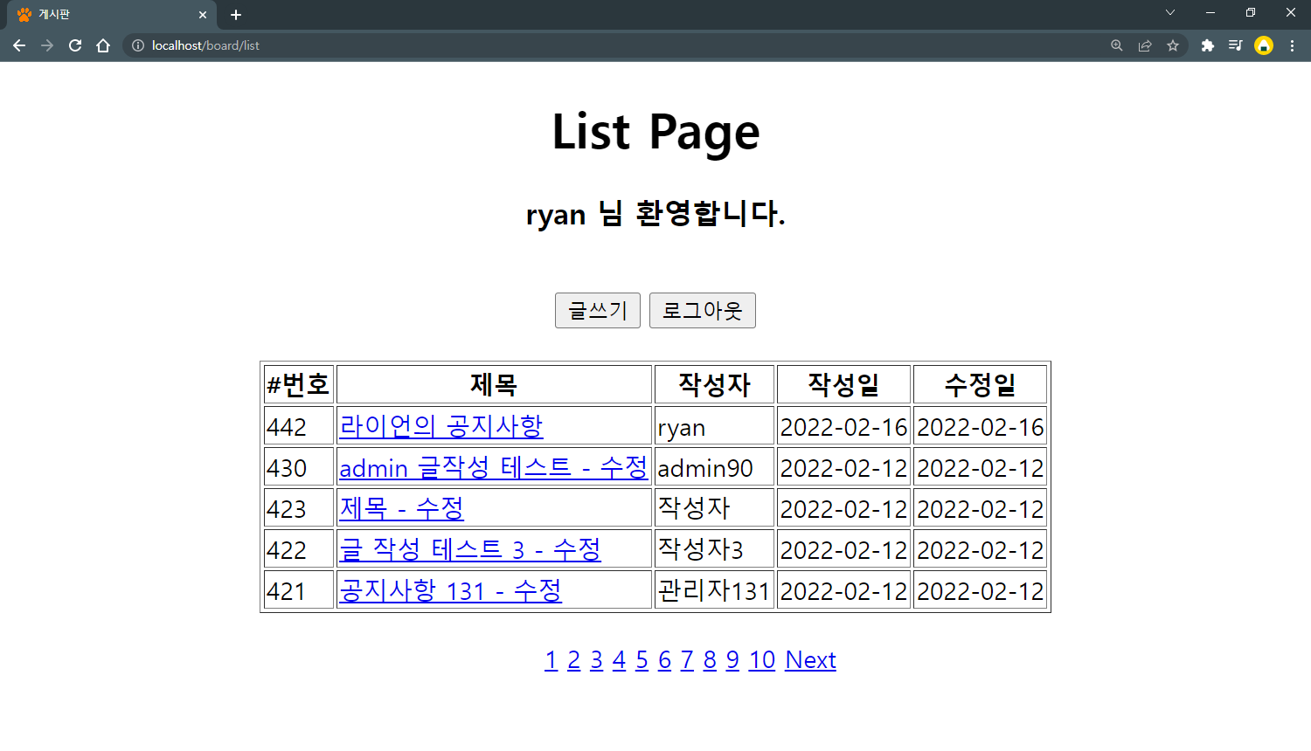This screenshot has width=1311, height=751.
Task: Click the author cell 작성자3
Action: tap(714, 549)
